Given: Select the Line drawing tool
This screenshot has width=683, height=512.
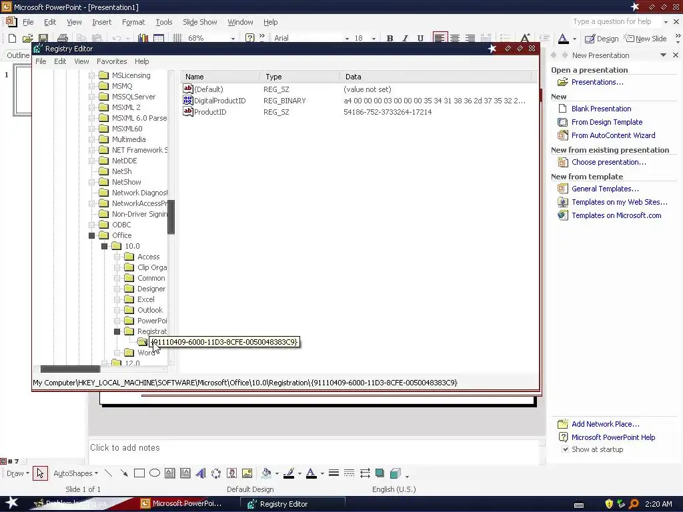Looking at the screenshot, I should pyautogui.click(x=109, y=473).
